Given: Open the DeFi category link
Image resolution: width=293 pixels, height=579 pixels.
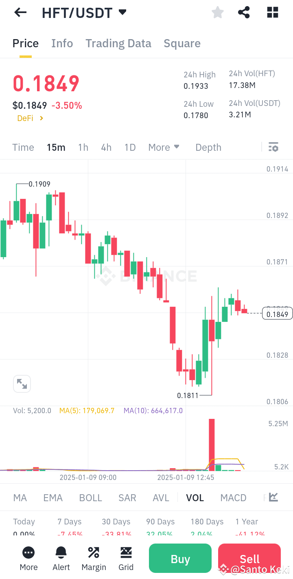Looking at the screenshot, I should pyautogui.click(x=30, y=118).
